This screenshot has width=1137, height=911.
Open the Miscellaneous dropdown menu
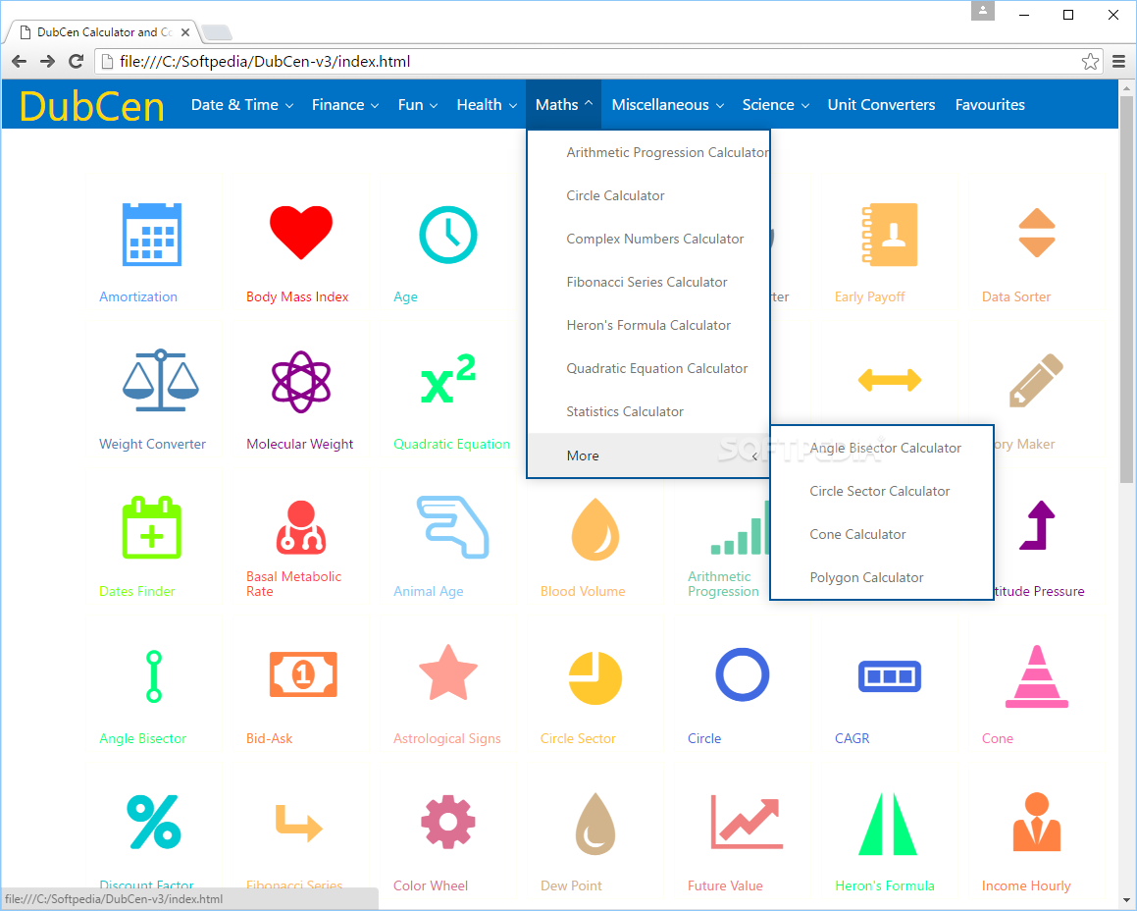coord(668,104)
